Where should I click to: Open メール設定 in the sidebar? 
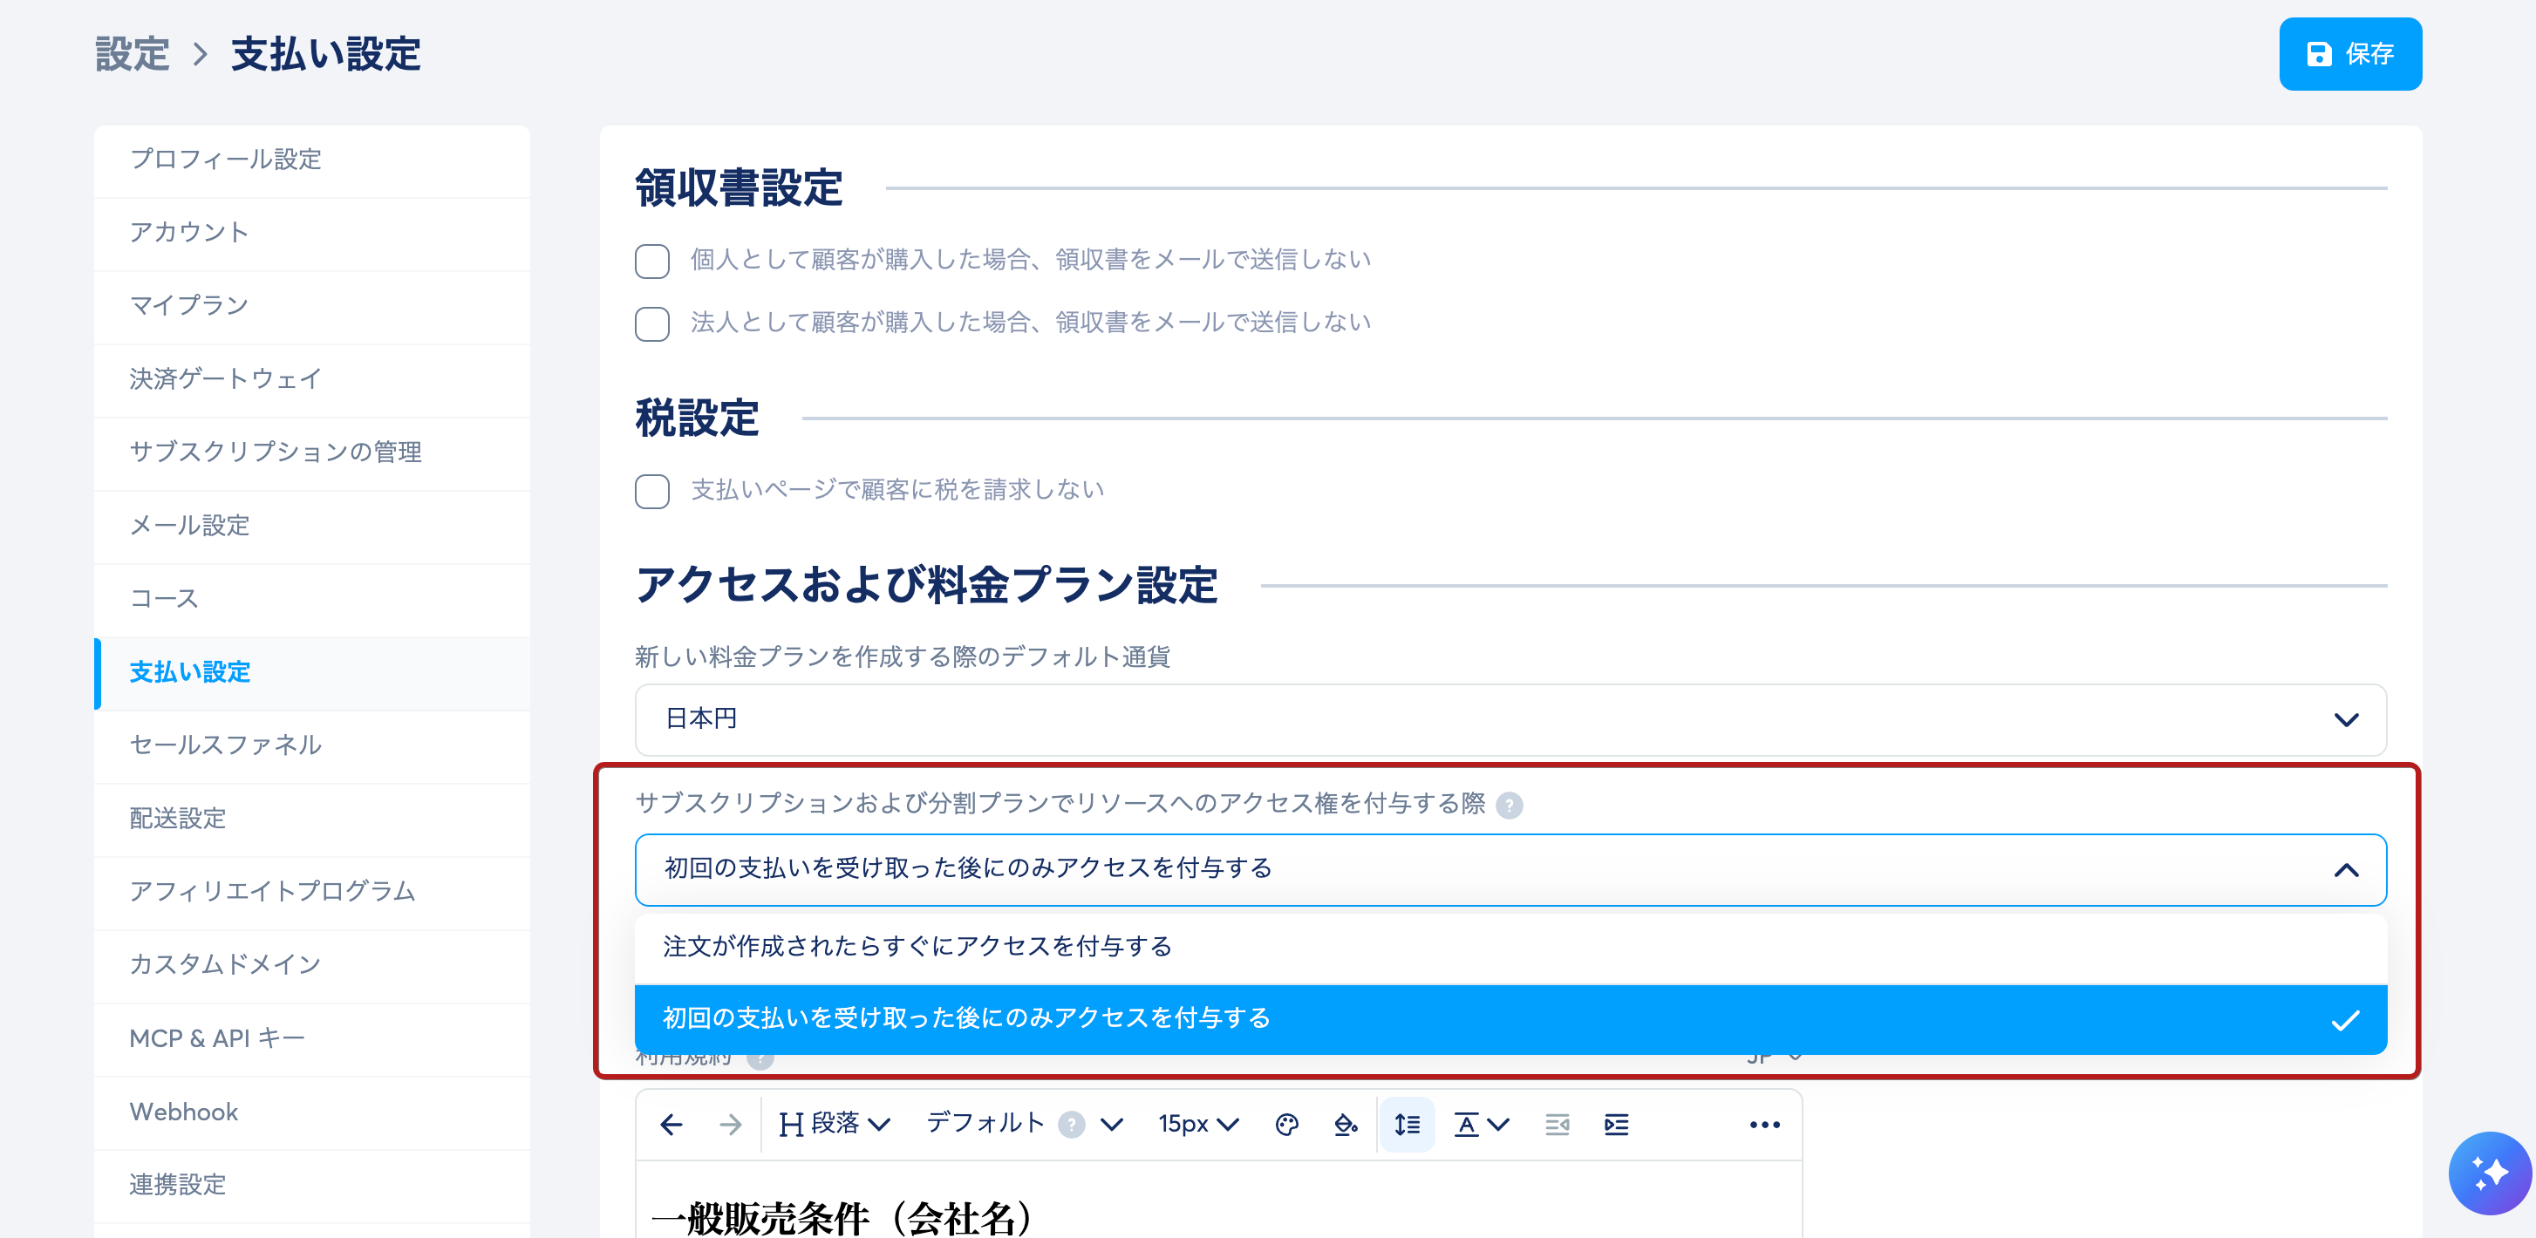pyautogui.click(x=312, y=527)
